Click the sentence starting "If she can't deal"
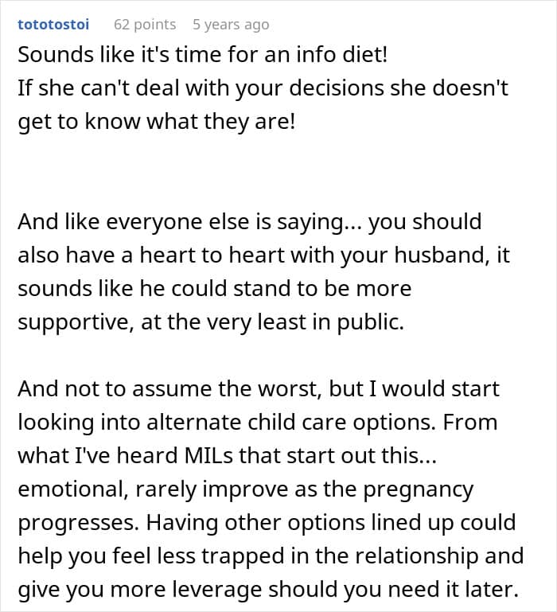This screenshot has height=612, width=557. [x=263, y=104]
